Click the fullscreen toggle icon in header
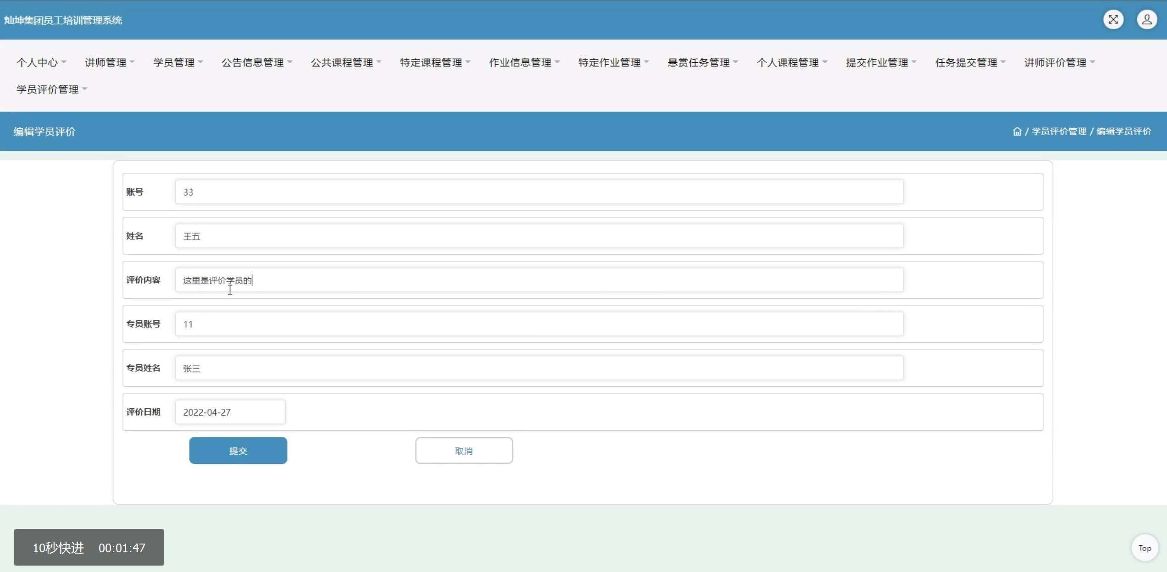The height and width of the screenshot is (572, 1167). pos(1113,20)
